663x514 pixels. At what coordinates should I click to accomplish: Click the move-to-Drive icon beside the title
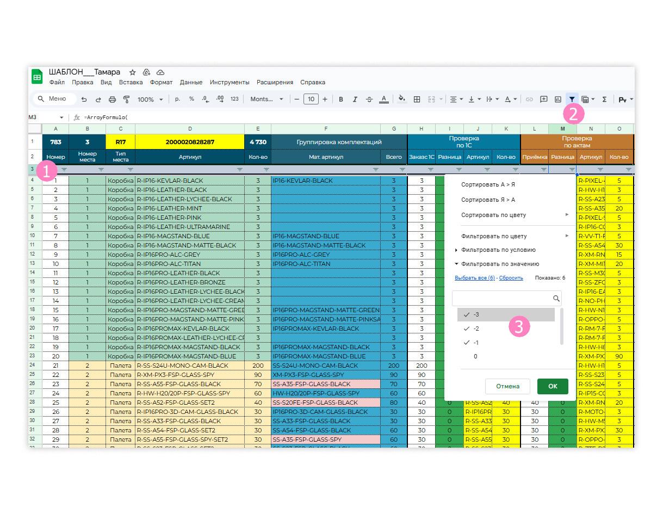pyautogui.click(x=146, y=72)
